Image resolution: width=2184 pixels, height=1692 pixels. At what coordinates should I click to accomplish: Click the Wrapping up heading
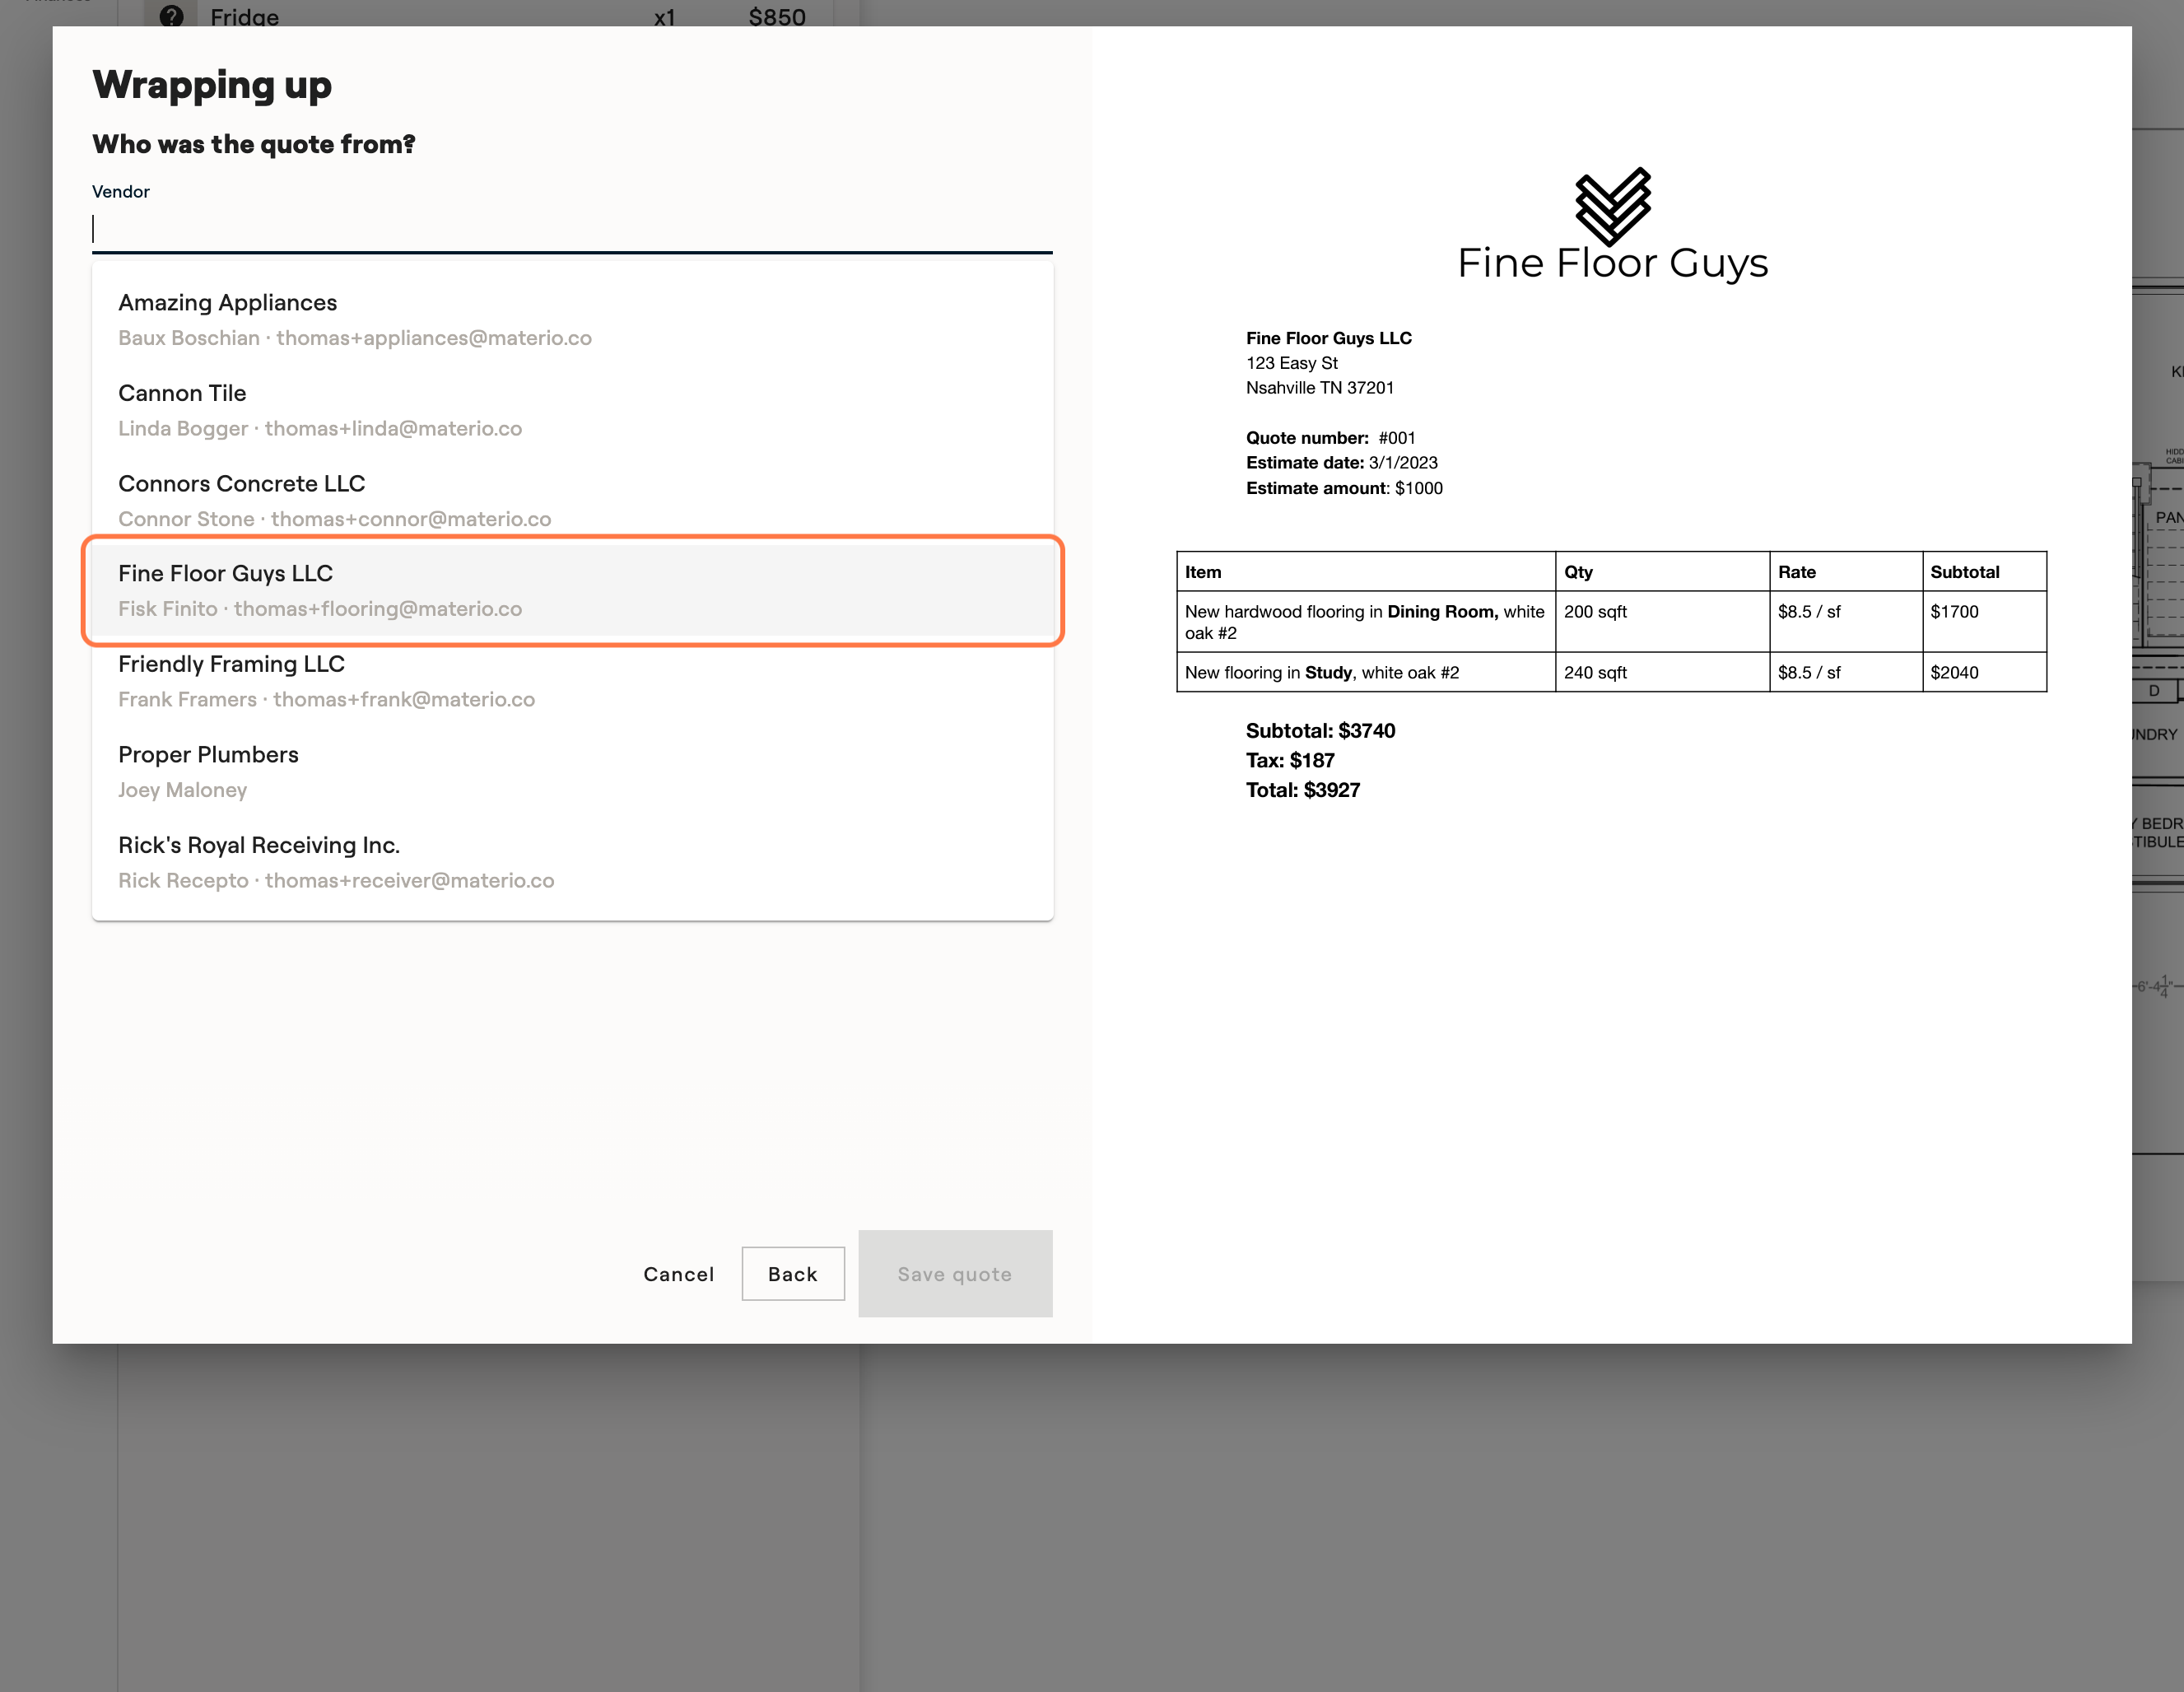pos(212,85)
